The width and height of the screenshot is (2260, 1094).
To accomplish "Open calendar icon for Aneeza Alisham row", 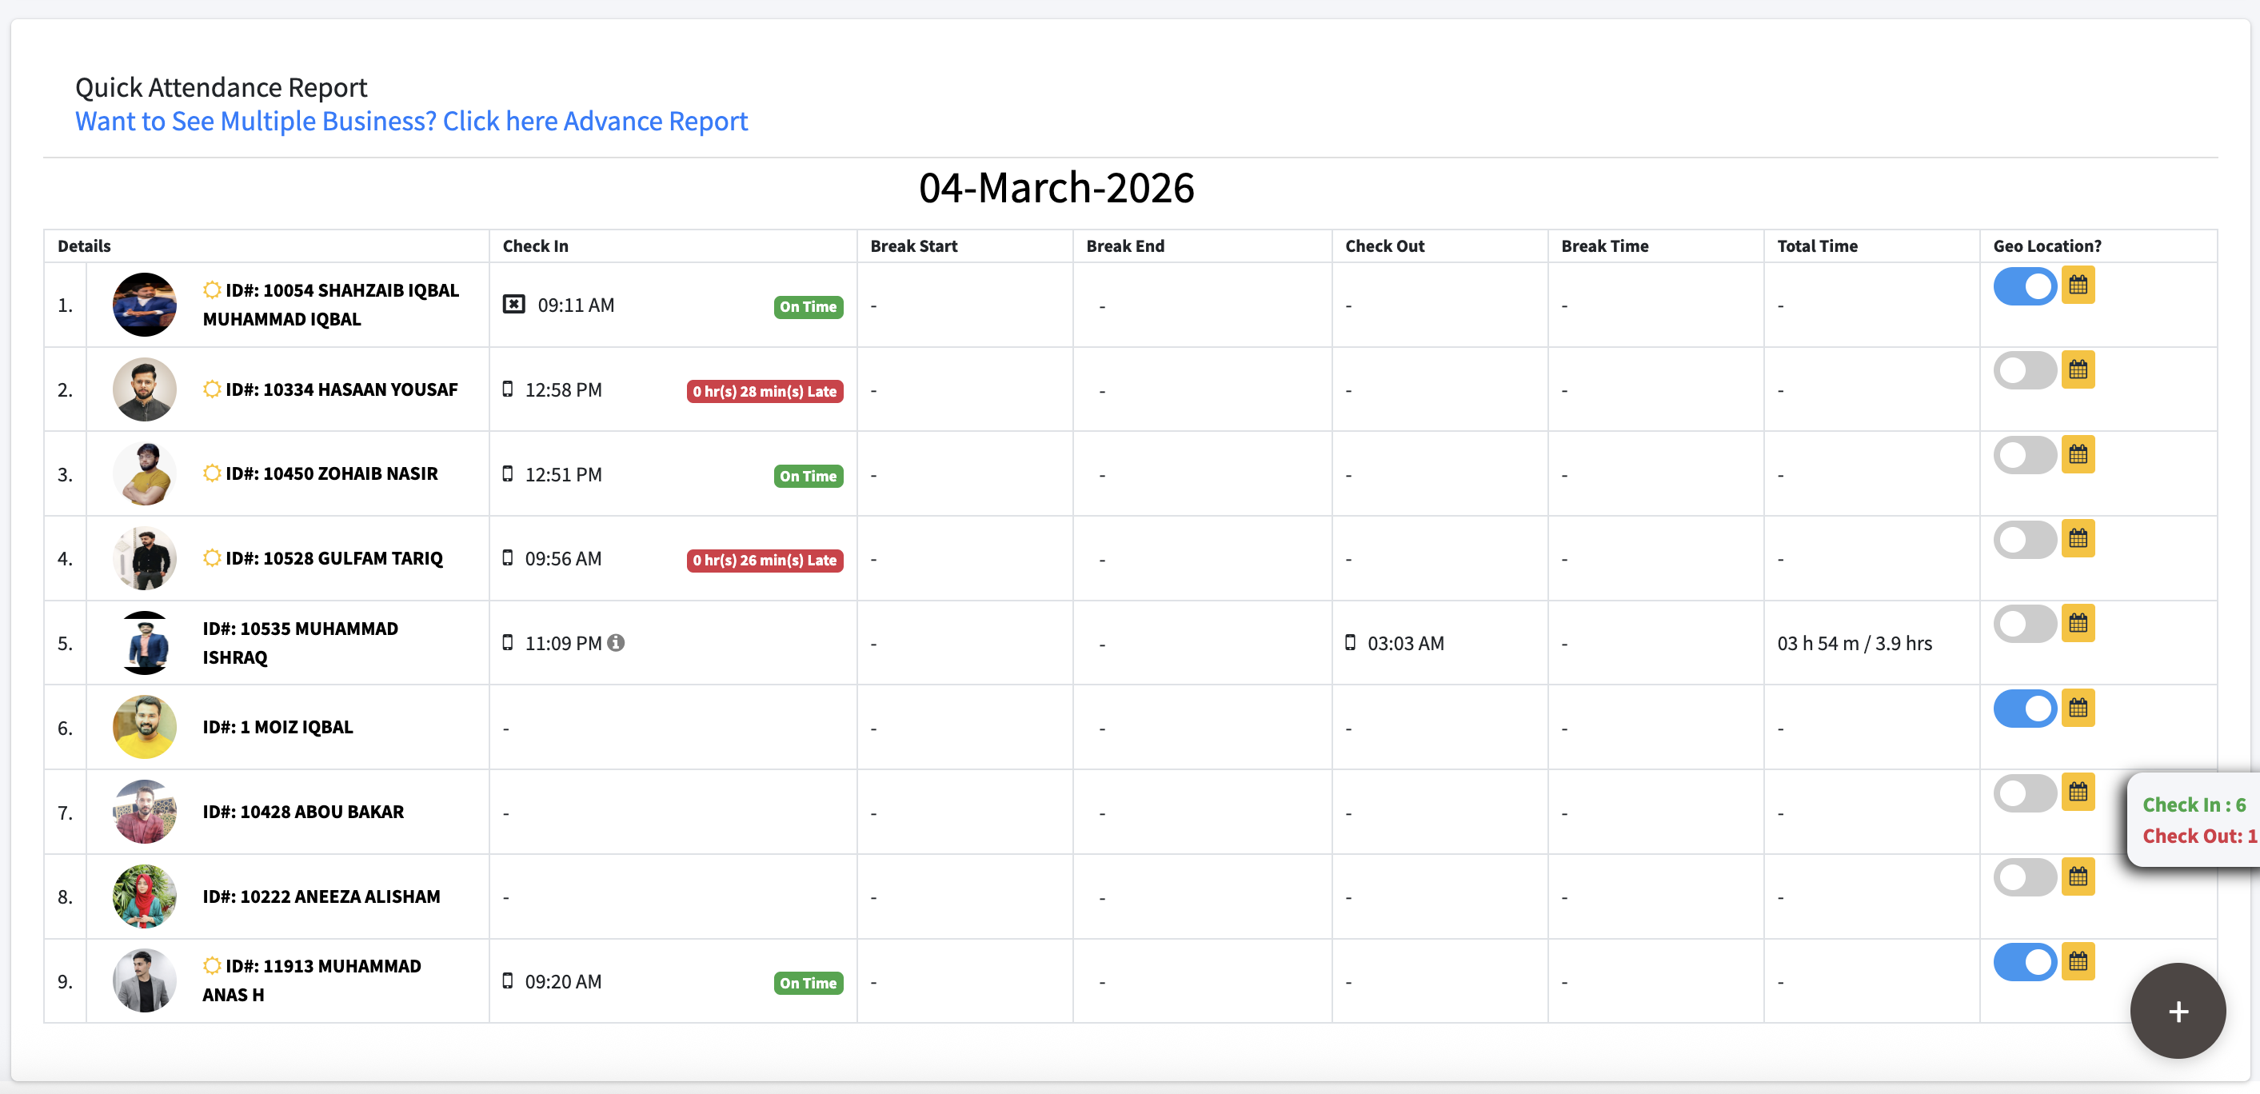I will click(x=2077, y=877).
